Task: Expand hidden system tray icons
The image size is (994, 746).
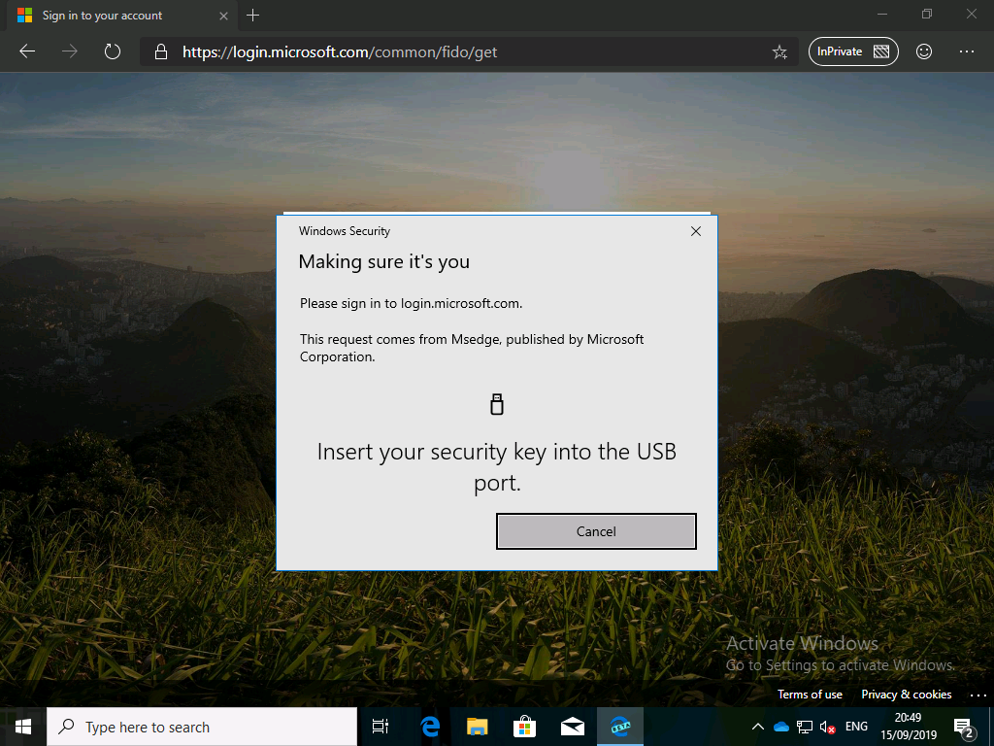Action: (x=756, y=726)
